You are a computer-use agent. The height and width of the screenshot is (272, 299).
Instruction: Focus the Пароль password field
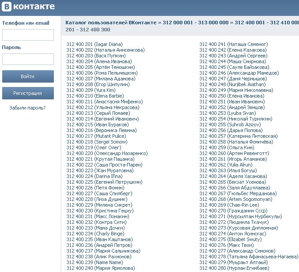[28, 59]
